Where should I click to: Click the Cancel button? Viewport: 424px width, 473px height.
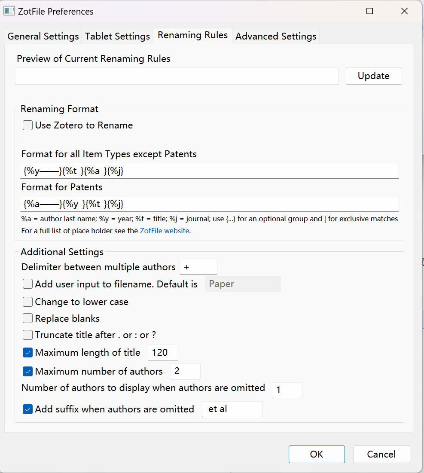pyautogui.click(x=381, y=454)
